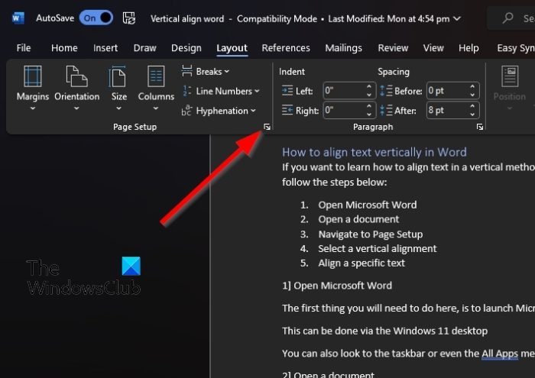The height and width of the screenshot is (378, 535).
Task: Click the Hyphenation icon
Action: pos(186,111)
